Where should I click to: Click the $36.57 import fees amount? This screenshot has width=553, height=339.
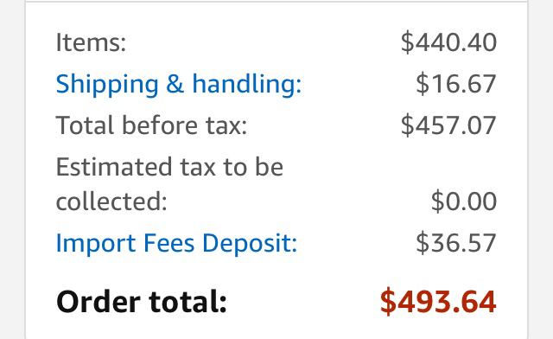tap(456, 243)
